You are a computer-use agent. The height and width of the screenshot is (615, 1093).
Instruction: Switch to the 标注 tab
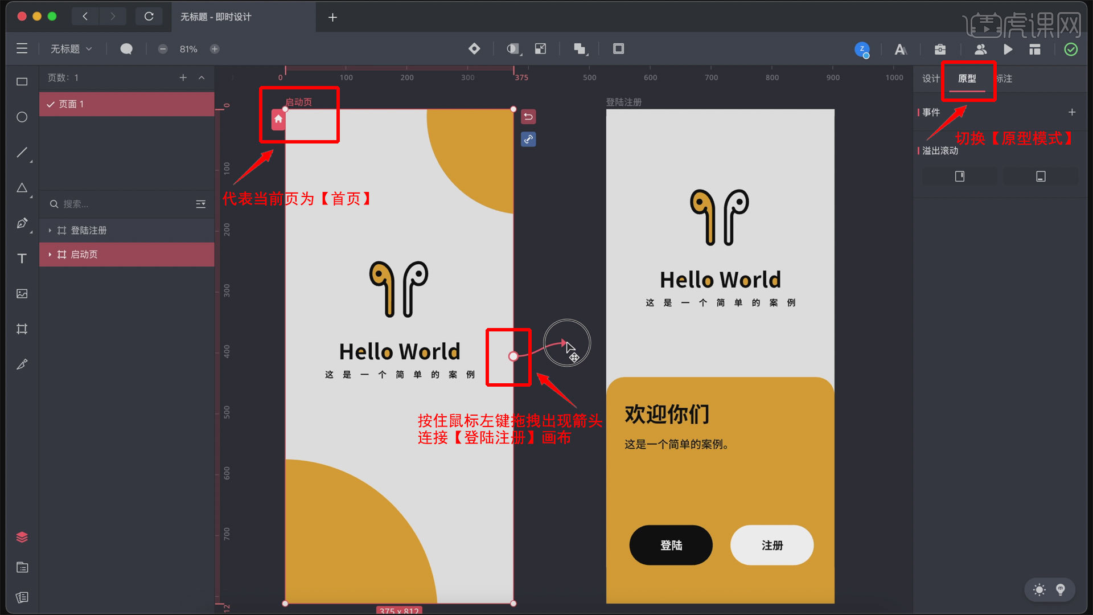click(1004, 79)
